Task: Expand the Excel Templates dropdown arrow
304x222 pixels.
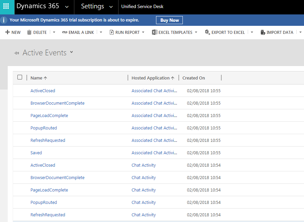Action: (x=196, y=32)
